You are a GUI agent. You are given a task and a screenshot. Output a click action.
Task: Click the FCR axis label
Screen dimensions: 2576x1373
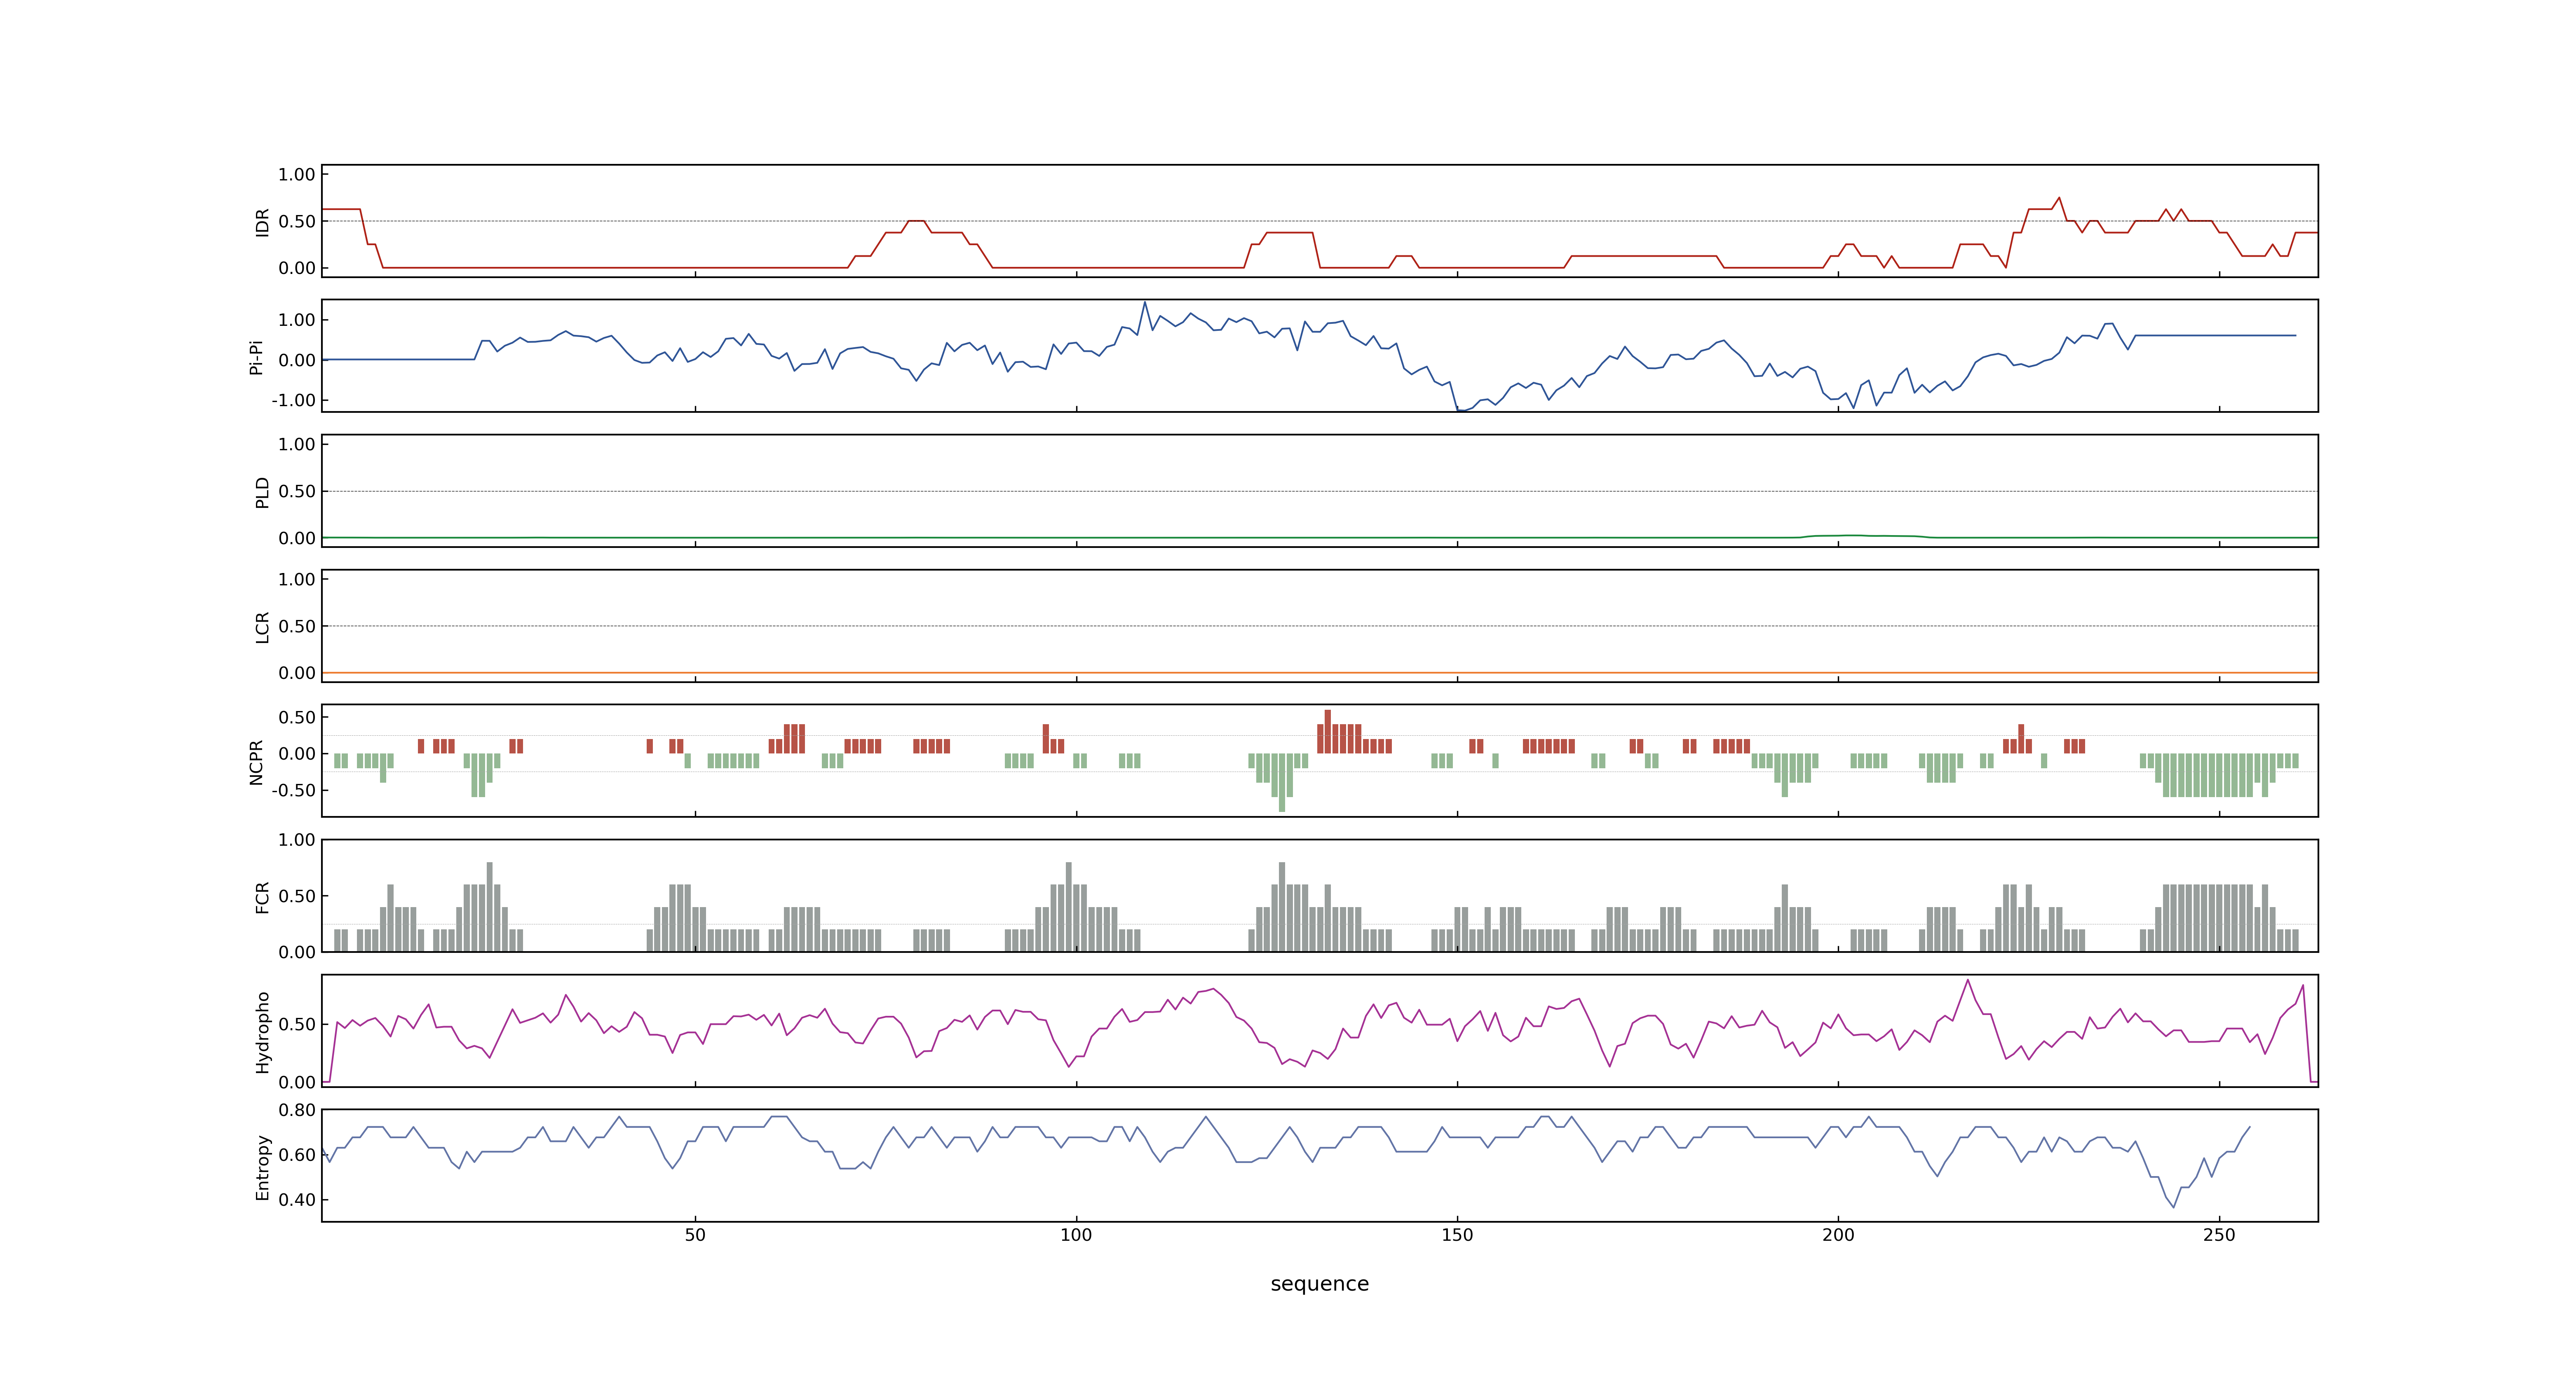262,897
